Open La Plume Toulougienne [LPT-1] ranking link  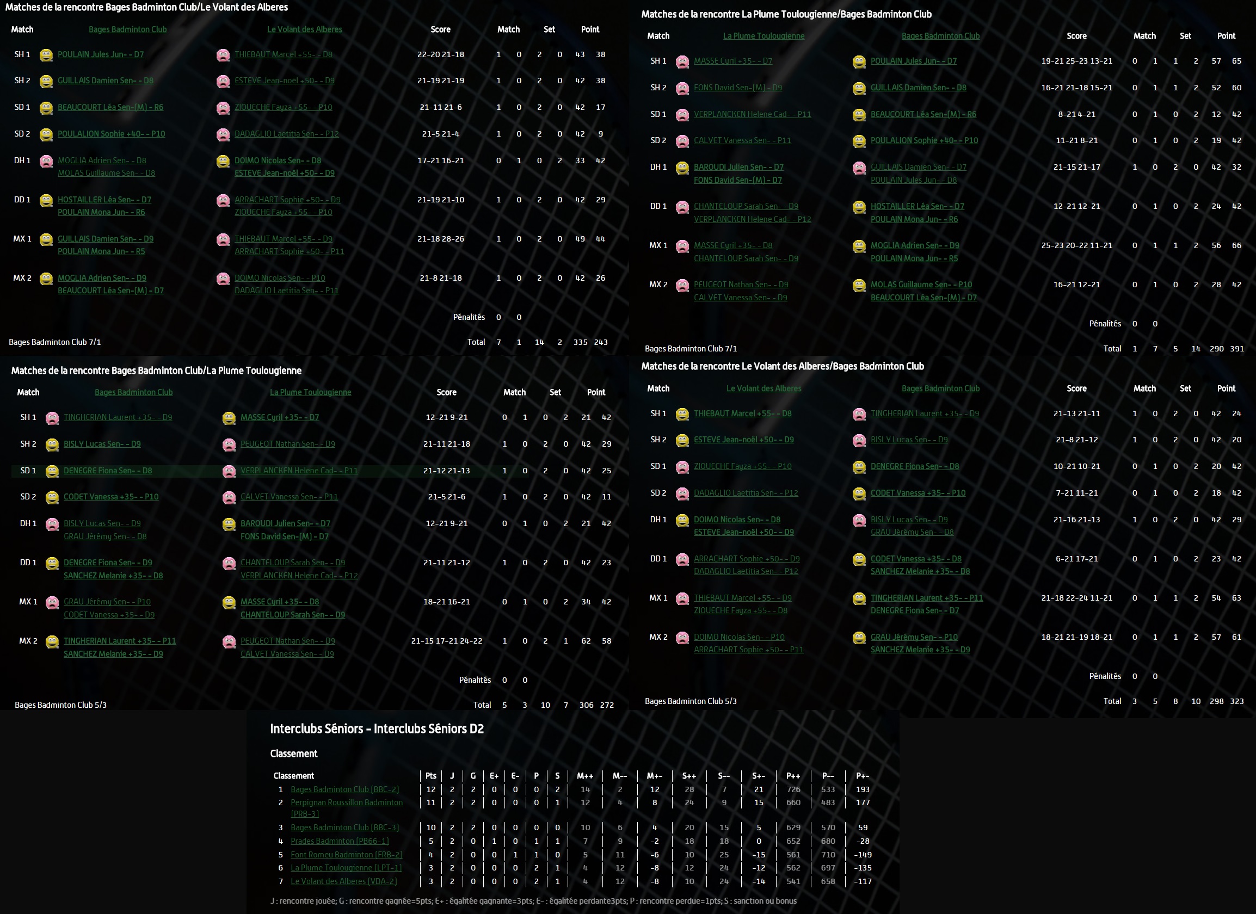click(x=346, y=868)
